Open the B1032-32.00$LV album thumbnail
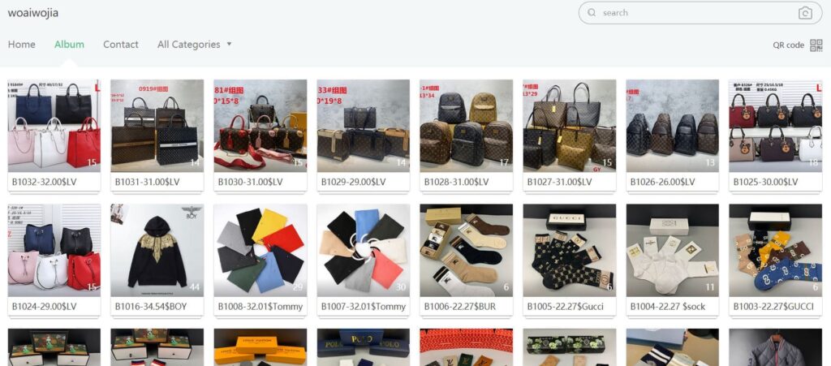Image resolution: width=831 pixels, height=366 pixels. coord(54,126)
